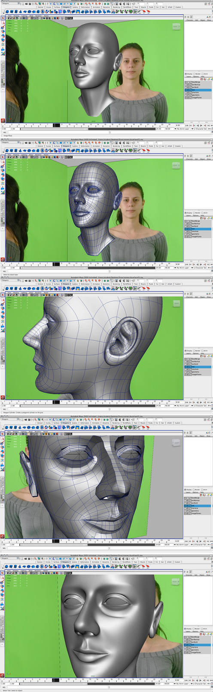Click the view cube in smooth-head-beside-photo window
The image size is (213, 692).
pyautogui.click(x=175, y=26)
